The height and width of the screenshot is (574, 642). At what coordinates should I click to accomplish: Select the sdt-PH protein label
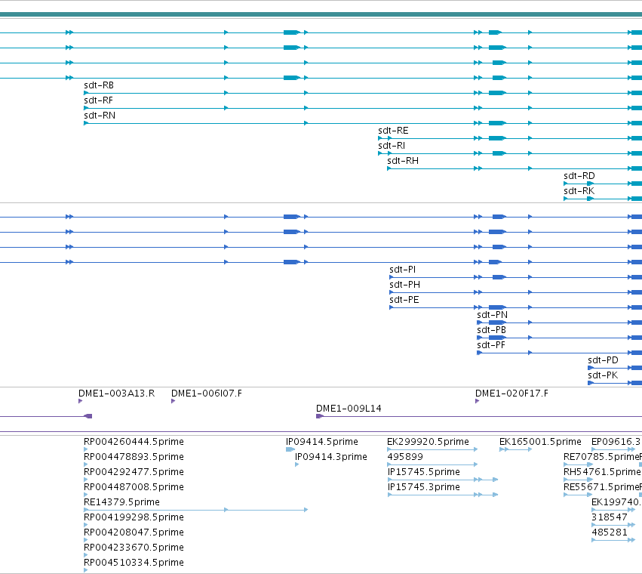pos(404,285)
